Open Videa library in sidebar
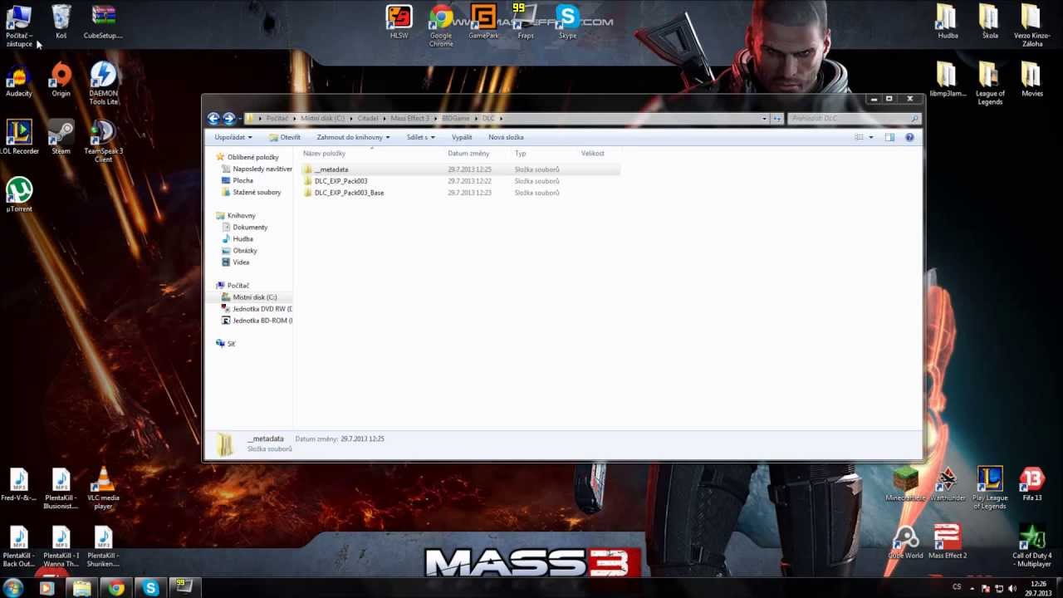Image resolution: width=1063 pixels, height=598 pixels. pyautogui.click(x=241, y=262)
